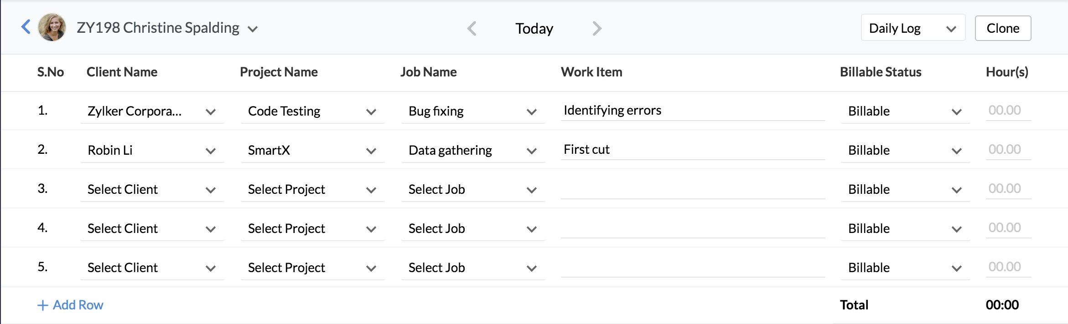
Task: Expand the Data gathering job dropdown
Action: click(473, 151)
